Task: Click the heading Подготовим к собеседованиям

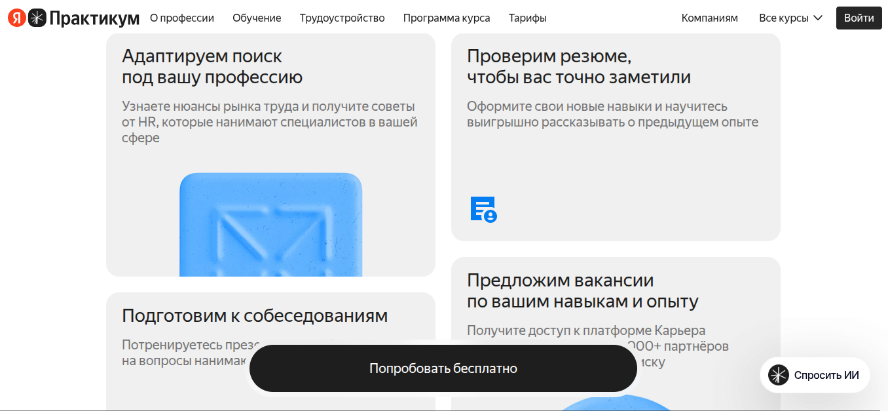Action: (x=255, y=315)
